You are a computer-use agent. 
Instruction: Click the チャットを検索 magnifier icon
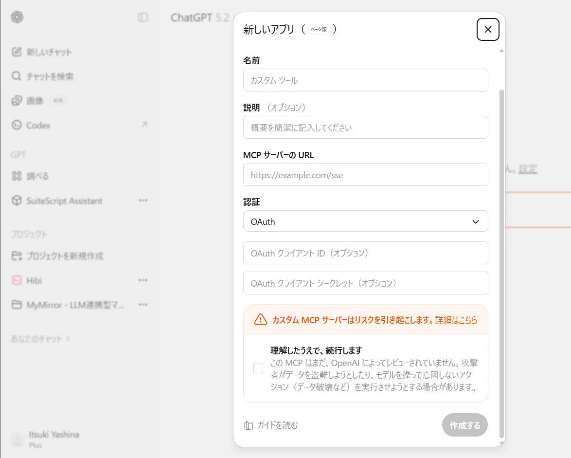click(x=17, y=76)
